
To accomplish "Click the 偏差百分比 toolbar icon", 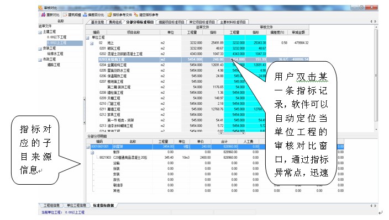I will 85,15.
